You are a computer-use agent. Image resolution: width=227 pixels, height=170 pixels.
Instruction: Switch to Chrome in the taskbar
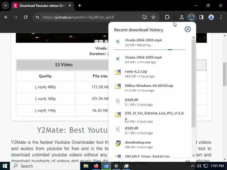106,166
